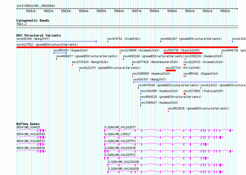Open nsv3391995 (Audano2019) variant

pyautogui.click(x=159, y=91)
